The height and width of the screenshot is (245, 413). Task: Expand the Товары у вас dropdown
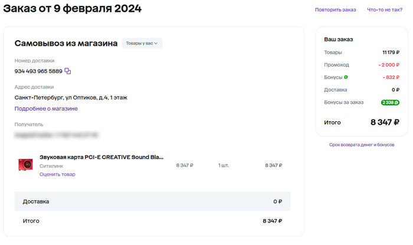pos(142,44)
